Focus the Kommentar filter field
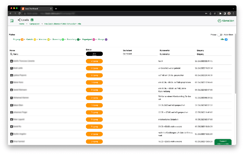The image size is (244, 155). pos(177,54)
